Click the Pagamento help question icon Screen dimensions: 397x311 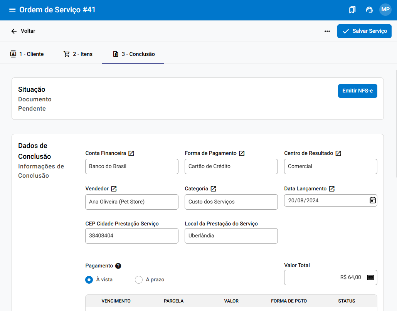click(118, 266)
